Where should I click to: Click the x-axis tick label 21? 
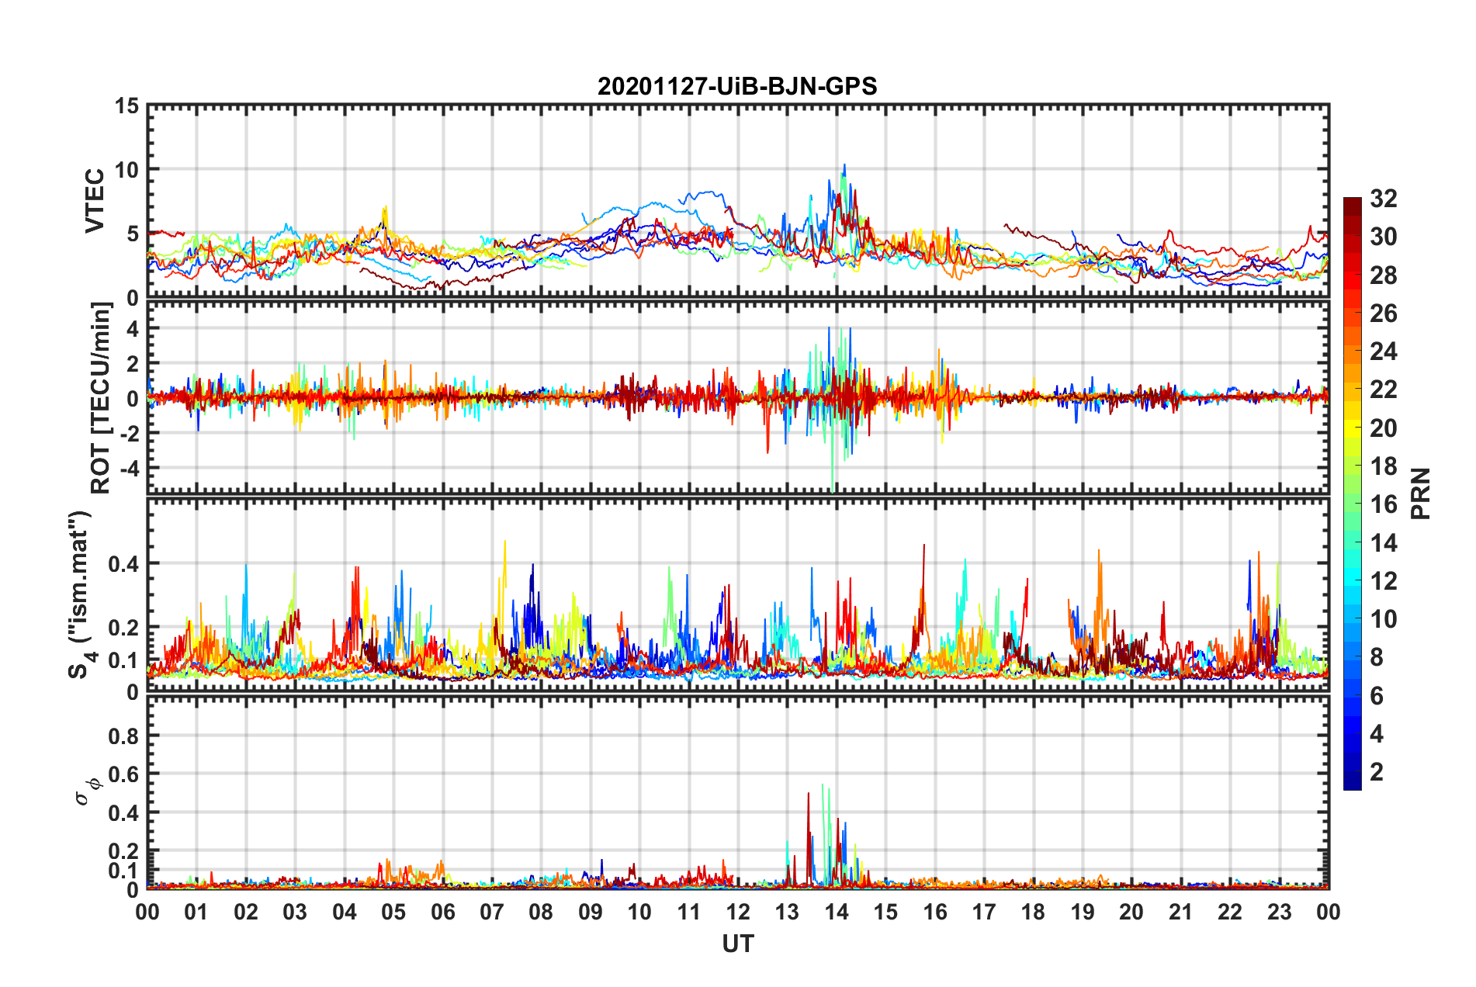click(x=1181, y=912)
